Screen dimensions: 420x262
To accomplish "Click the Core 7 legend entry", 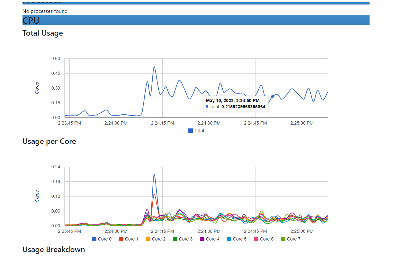I will (x=291, y=239).
